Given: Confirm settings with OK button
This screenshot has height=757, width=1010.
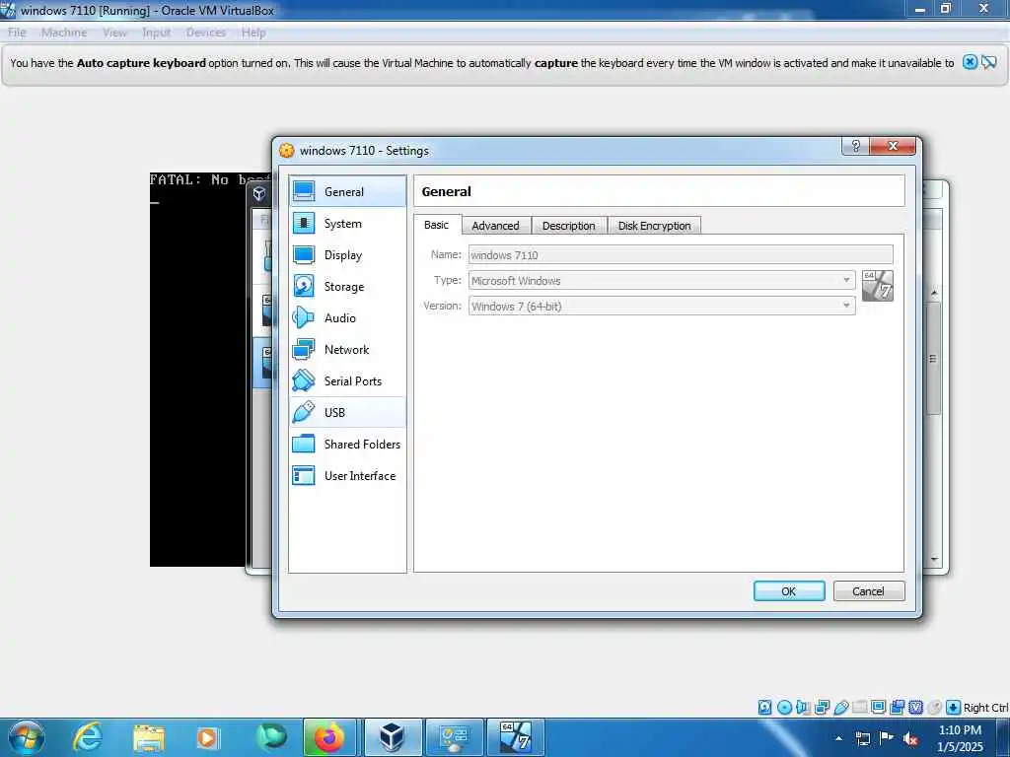Looking at the screenshot, I should coord(789,591).
